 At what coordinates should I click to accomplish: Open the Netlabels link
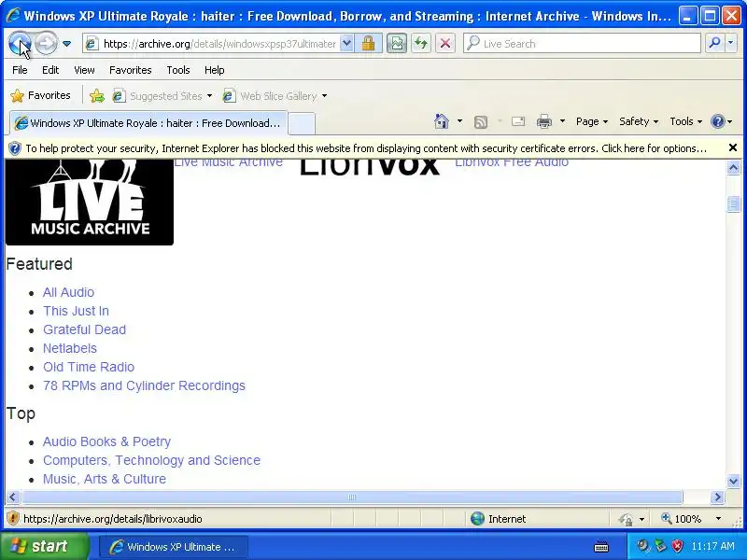tap(69, 348)
